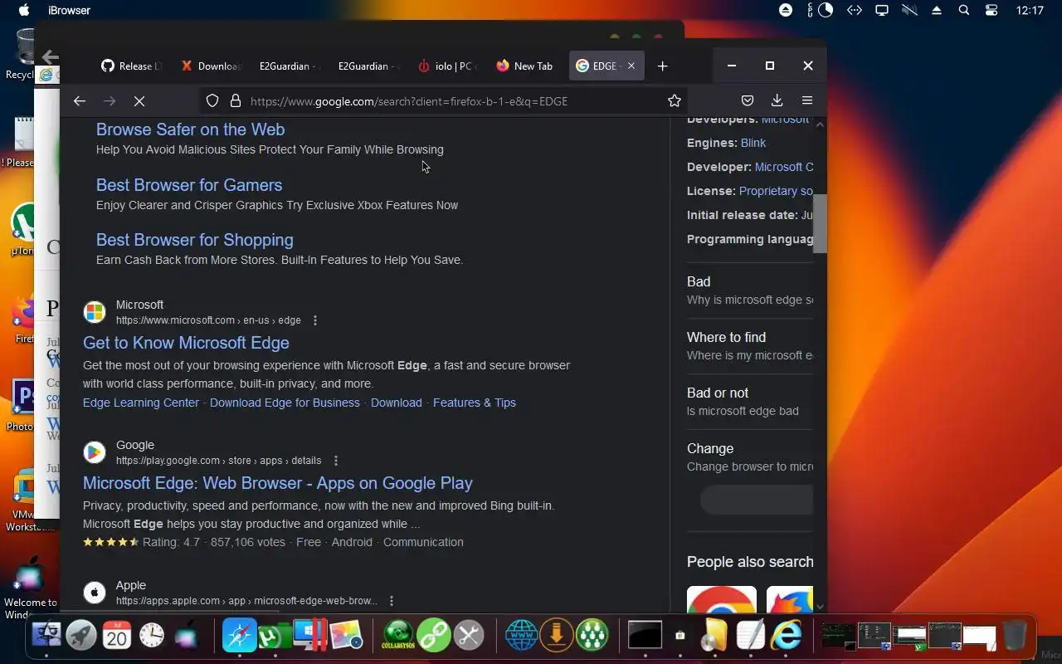
Task: Open the Edge Learning Center sitelink
Action: (x=141, y=403)
